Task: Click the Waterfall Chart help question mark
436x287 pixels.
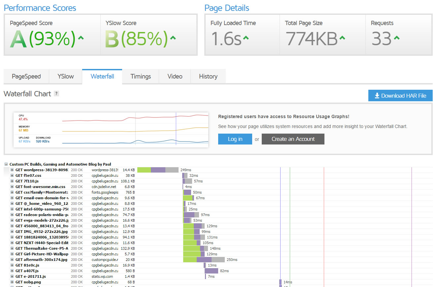Action: pos(56,94)
